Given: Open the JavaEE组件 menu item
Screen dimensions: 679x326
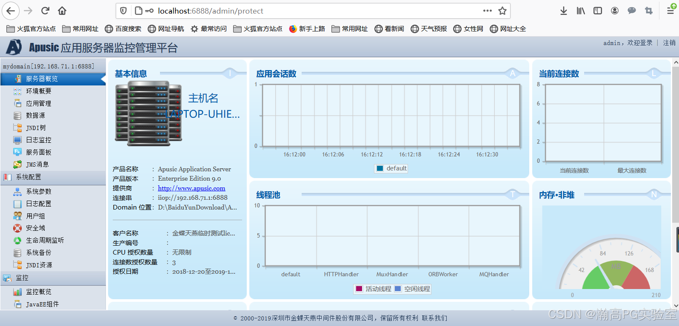Looking at the screenshot, I should click(x=43, y=304).
